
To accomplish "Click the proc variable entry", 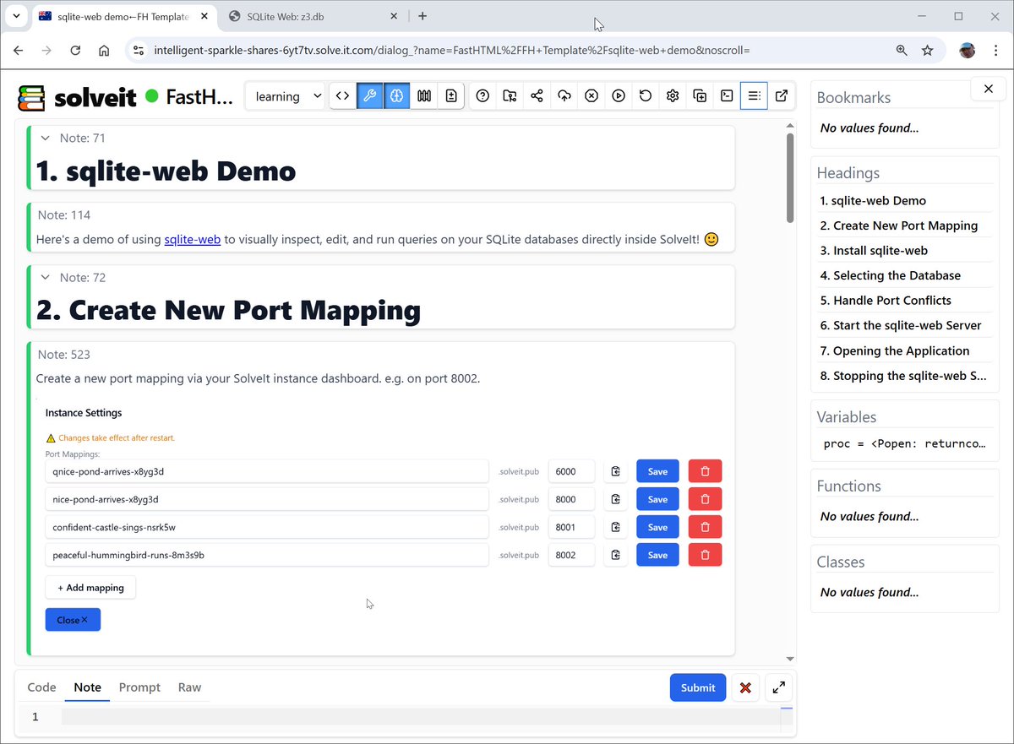I will click(905, 443).
